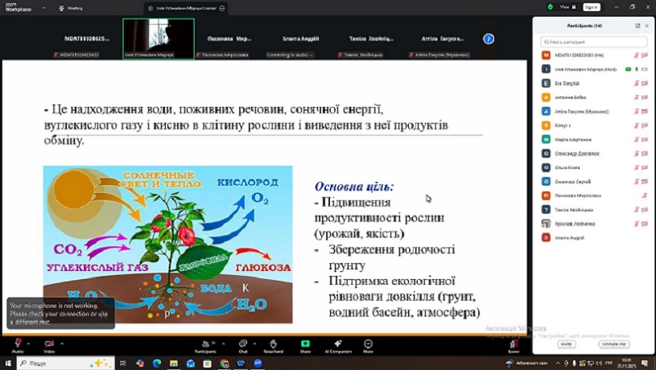Select the MDAT participant video tile

point(87,39)
